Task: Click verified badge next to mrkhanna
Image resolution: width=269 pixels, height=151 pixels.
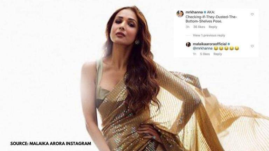Action: pos(205,12)
